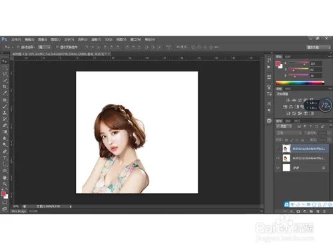Select the Zoom tool in the toolbox

(x=5, y=184)
